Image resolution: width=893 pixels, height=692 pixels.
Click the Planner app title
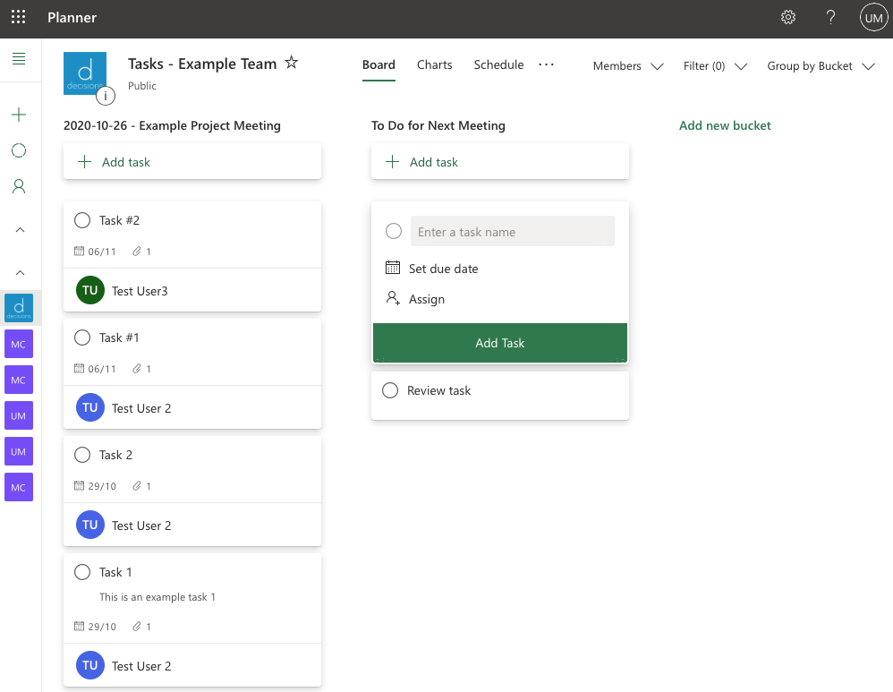pos(72,18)
